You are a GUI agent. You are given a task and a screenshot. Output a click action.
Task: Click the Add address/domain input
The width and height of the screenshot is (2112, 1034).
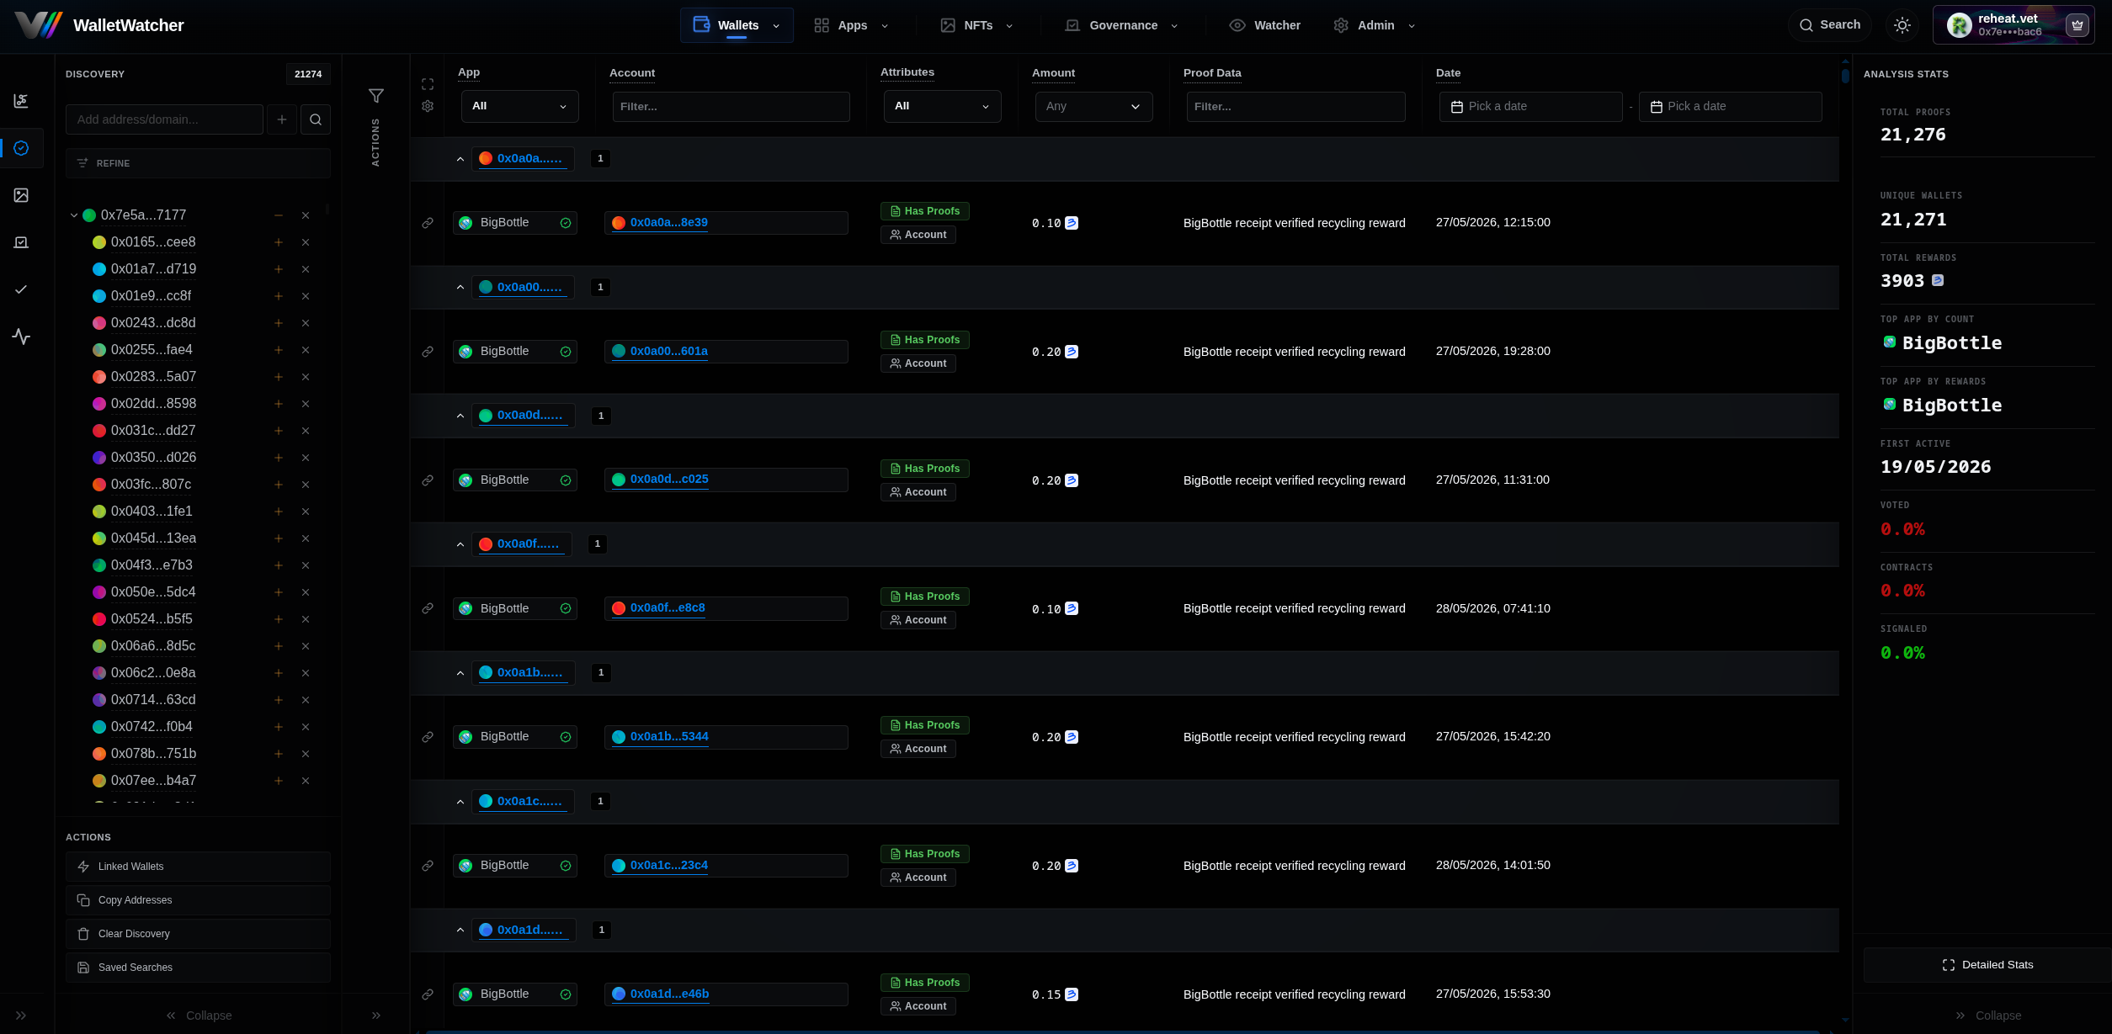164,119
